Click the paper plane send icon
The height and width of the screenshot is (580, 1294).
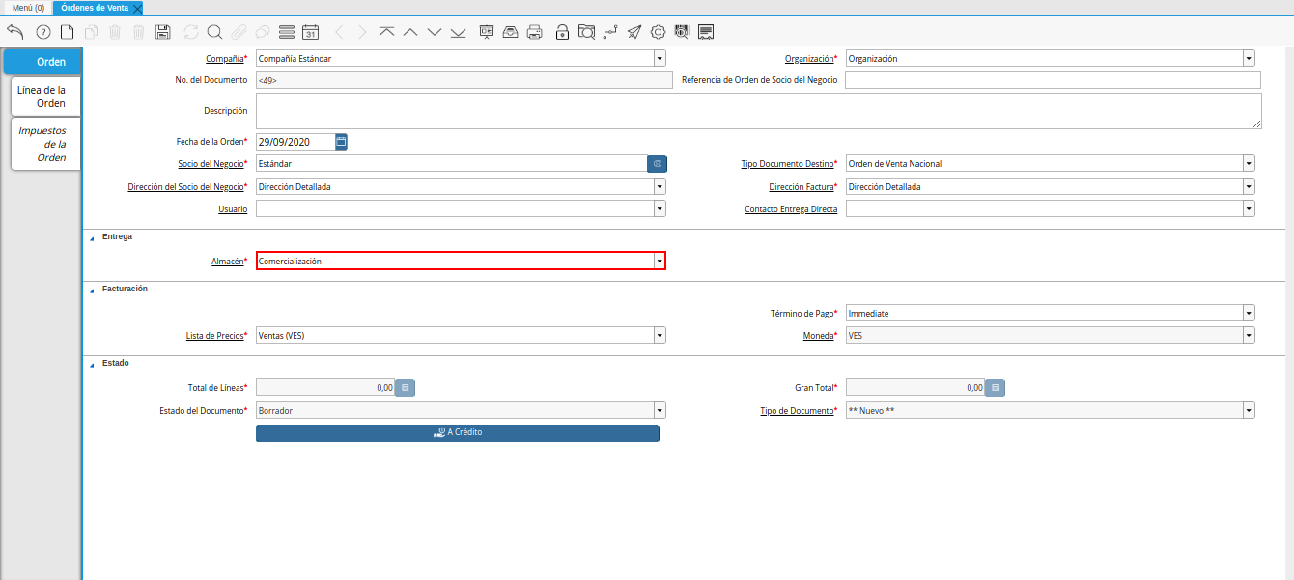coord(633,32)
